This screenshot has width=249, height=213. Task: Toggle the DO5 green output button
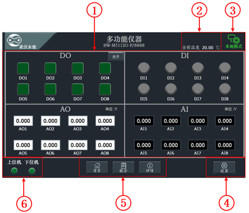pos(23,89)
